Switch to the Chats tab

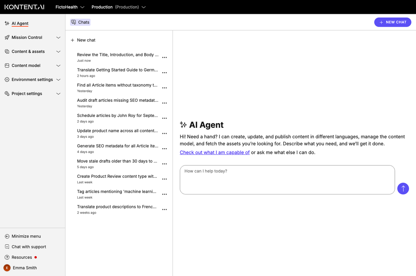[80, 22]
